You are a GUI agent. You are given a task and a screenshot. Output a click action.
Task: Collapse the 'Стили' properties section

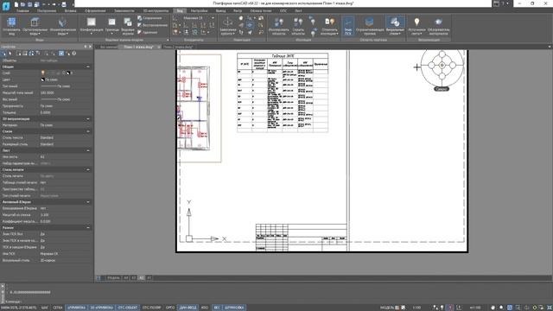[88, 131]
